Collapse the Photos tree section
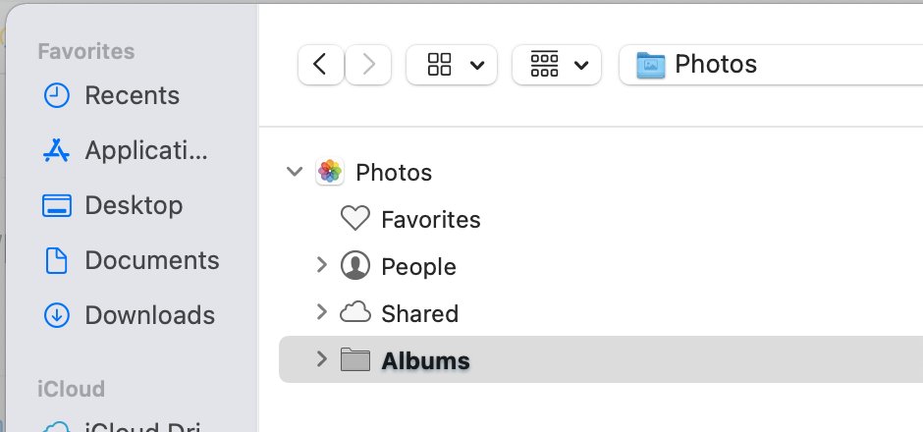The width and height of the screenshot is (923, 432). pos(294,172)
